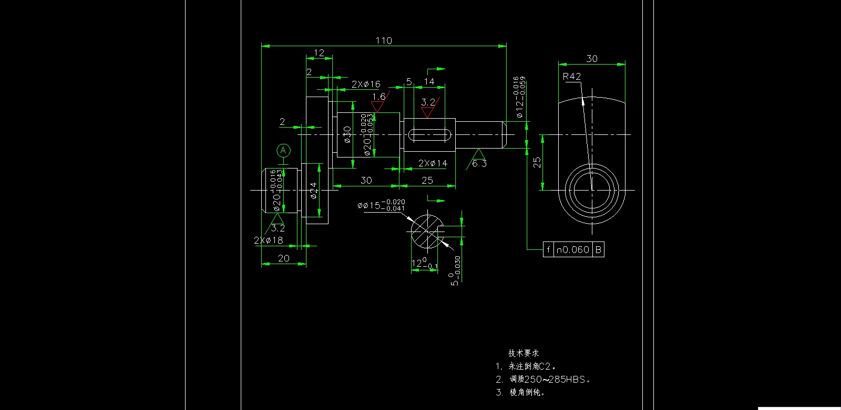841x410 pixels.
Task: Select the 技术要求 heading text
Action: tap(523, 353)
